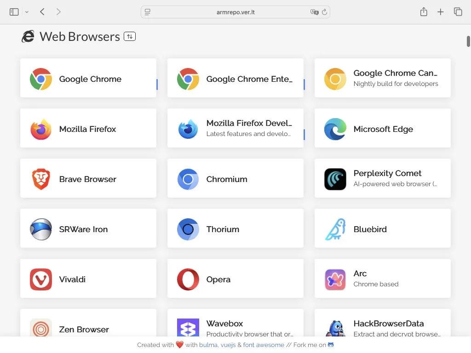Viewport: 471px width, 353px height.
Task: Open the Brave Browser card title
Action: tap(87, 179)
